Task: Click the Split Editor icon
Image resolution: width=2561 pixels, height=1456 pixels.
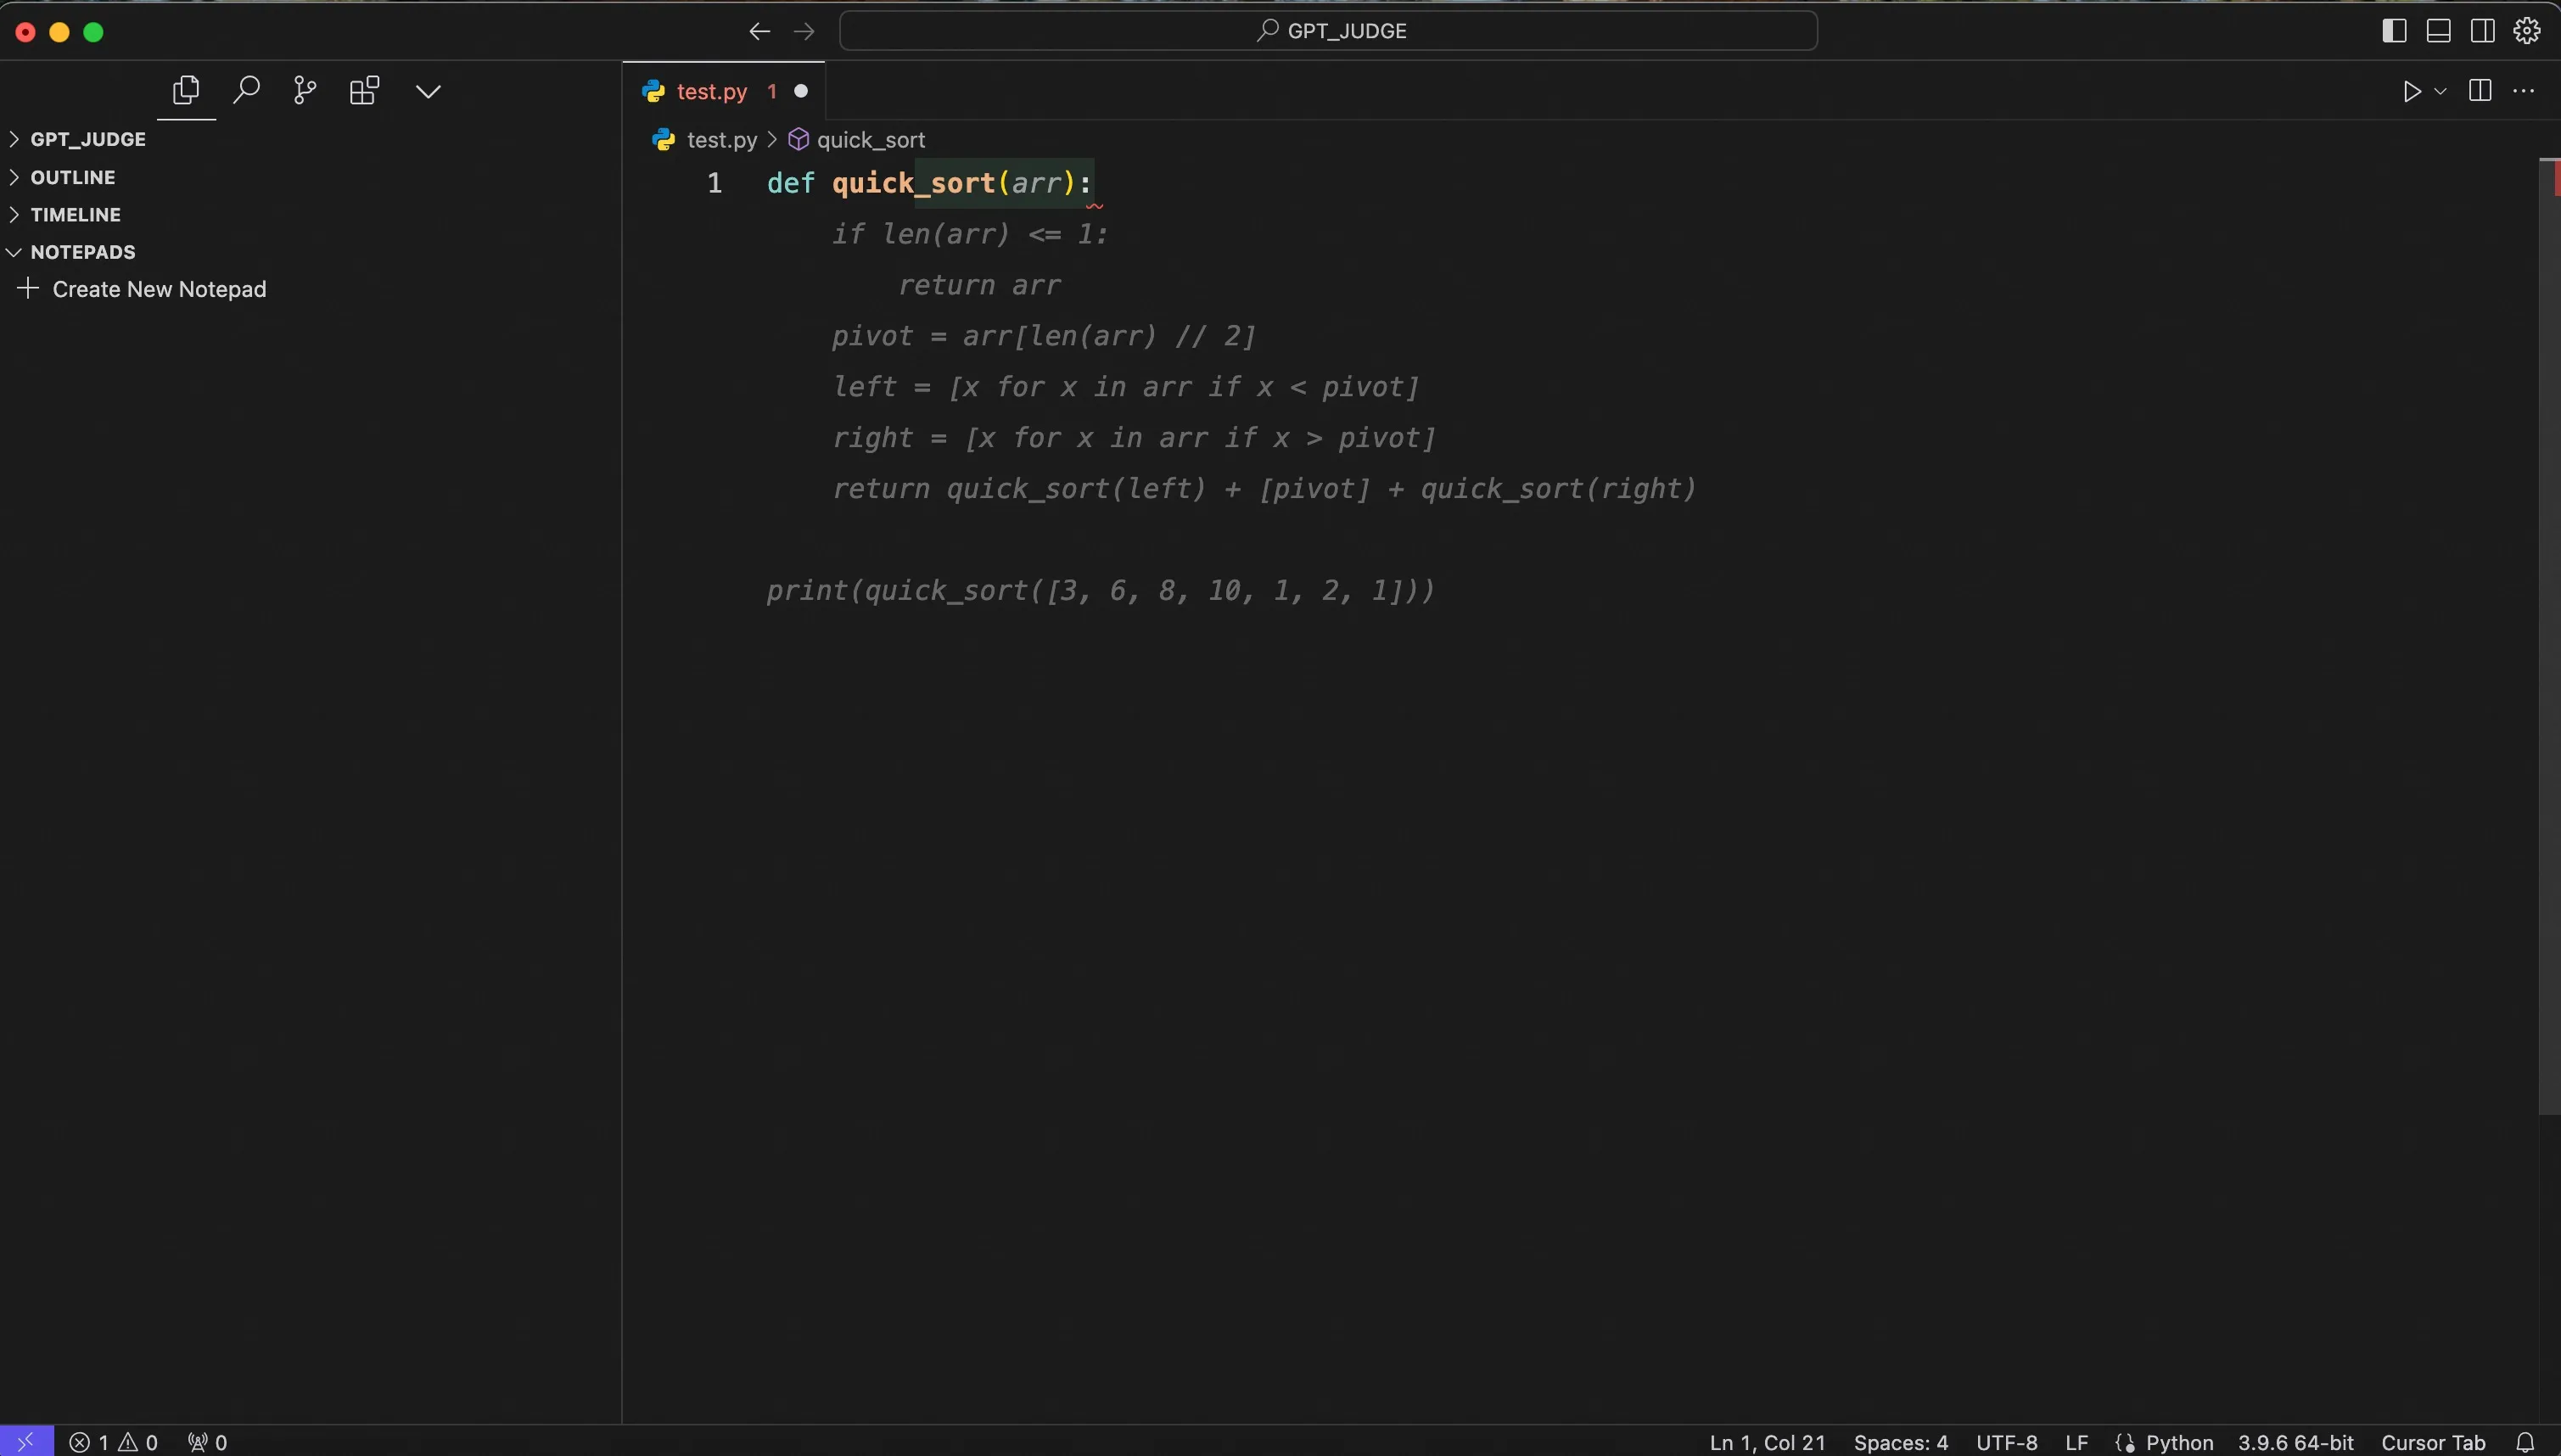Action: click(x=2480, y=92)
